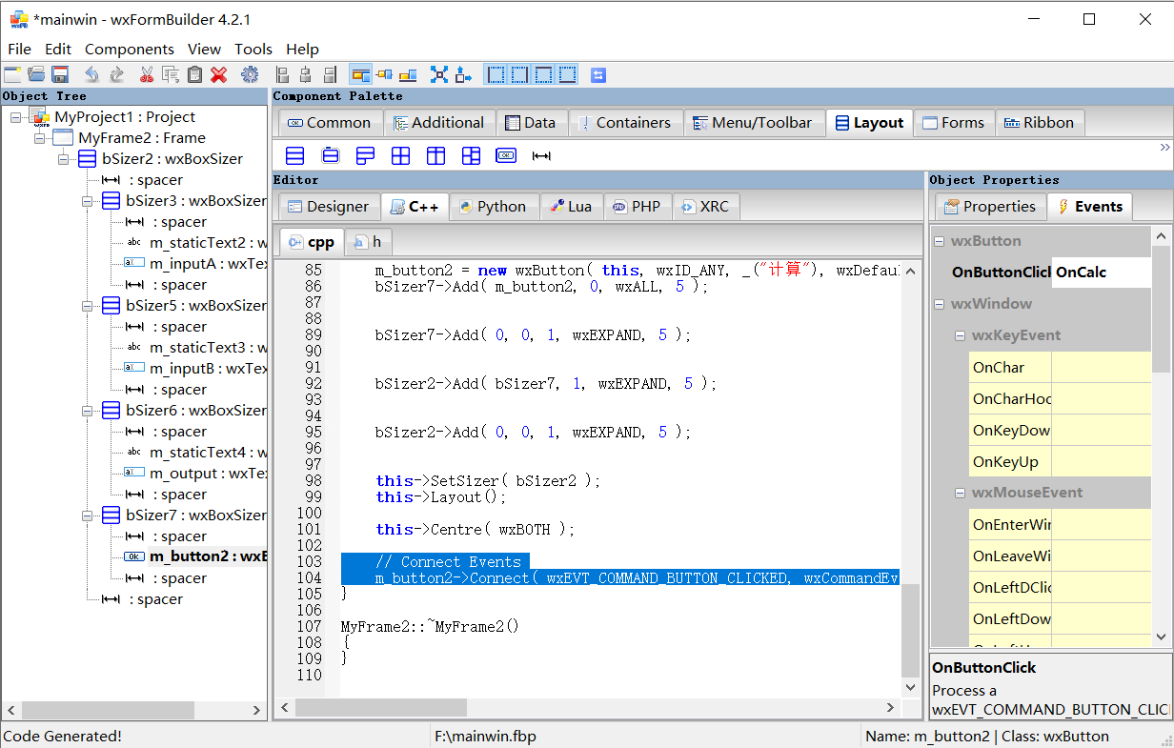Generate code with the gear toolbar icon
This screenshot has height=748, width=1174.
pos(250,73)
